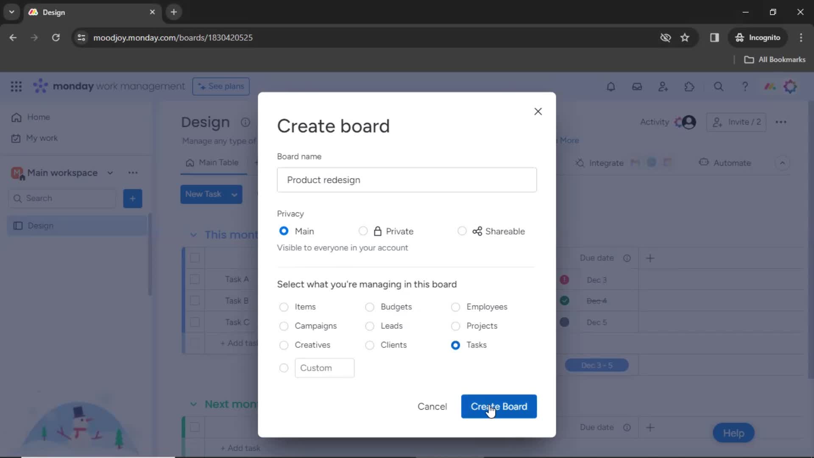The image size is (814, 458).
Task: Click the Cancel button to dismiss dialog
Action: 432,406
